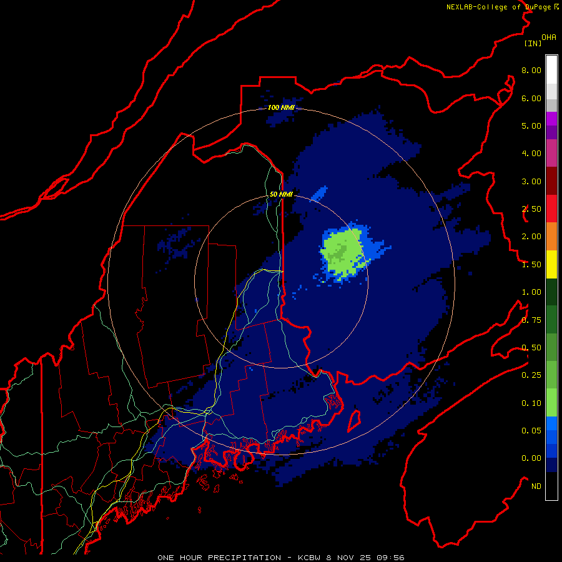Select the pink legend swatch near 4.00

coord(551,153)
